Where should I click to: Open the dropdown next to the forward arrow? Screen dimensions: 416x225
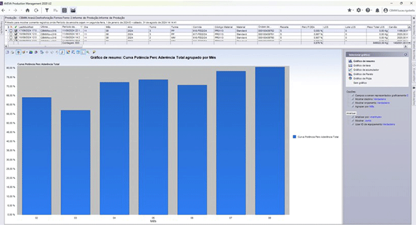point(21,11)
